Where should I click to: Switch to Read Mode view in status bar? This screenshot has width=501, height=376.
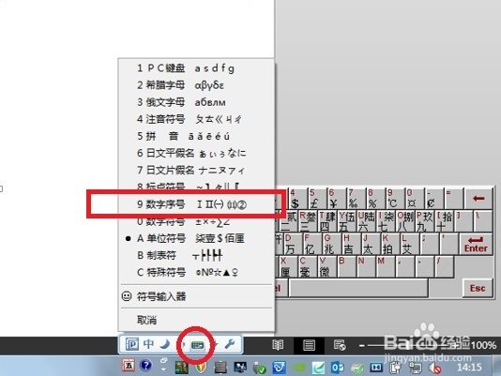[x=278, y=345]
